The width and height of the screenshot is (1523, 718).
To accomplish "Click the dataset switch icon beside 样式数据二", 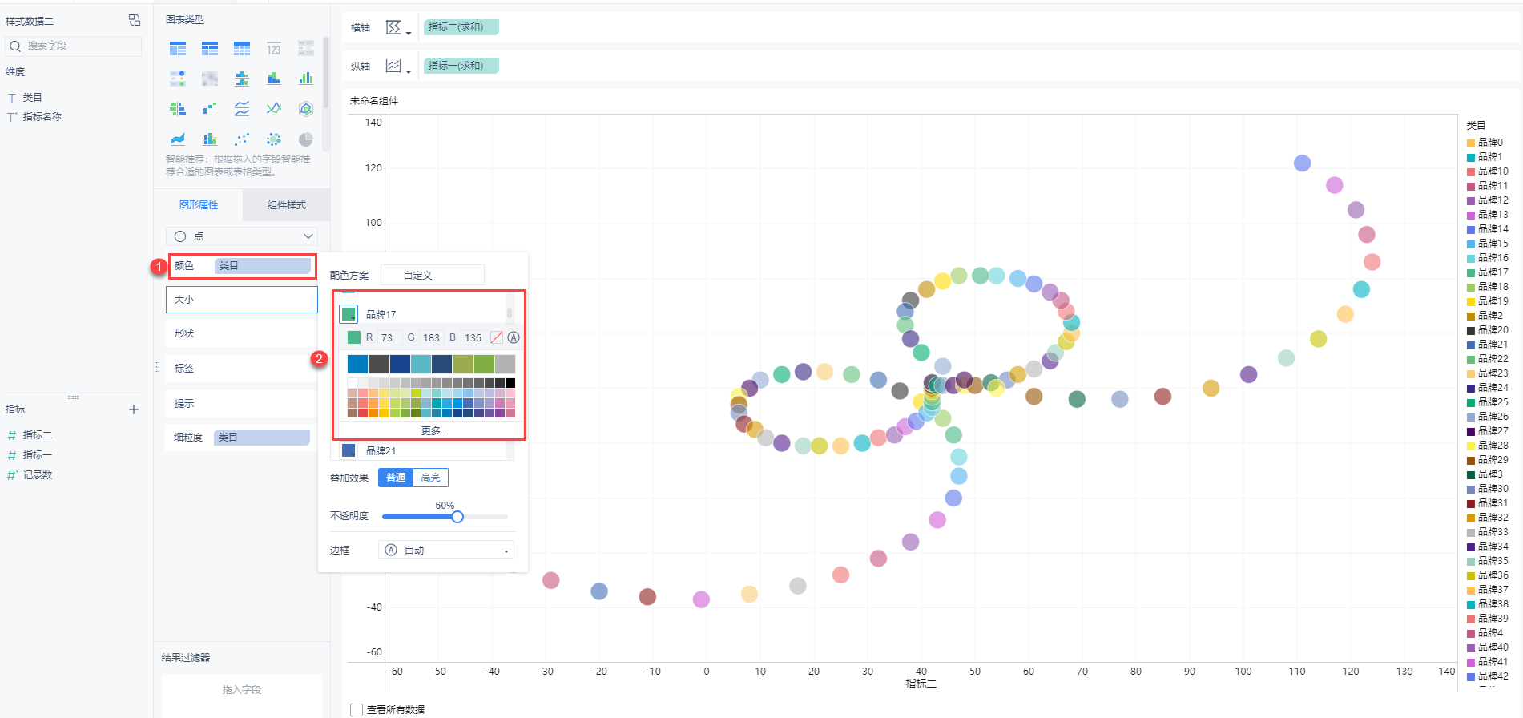I will tap(135, 20).
